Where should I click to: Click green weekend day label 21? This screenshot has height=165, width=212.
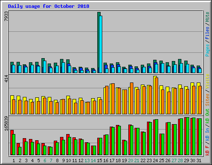[137, 160]
